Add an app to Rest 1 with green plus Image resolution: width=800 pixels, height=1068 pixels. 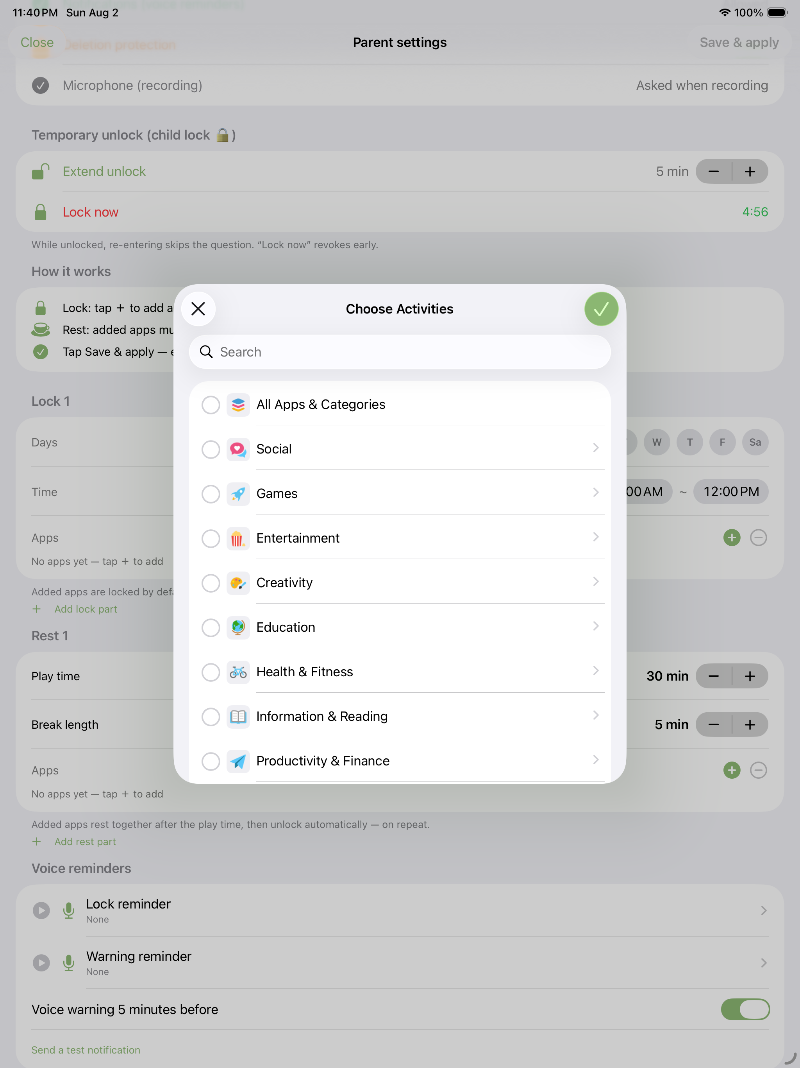click(732, 770)
